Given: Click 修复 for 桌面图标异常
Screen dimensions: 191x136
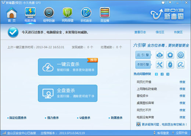Looking at the screenshot, I should (182, 103).
